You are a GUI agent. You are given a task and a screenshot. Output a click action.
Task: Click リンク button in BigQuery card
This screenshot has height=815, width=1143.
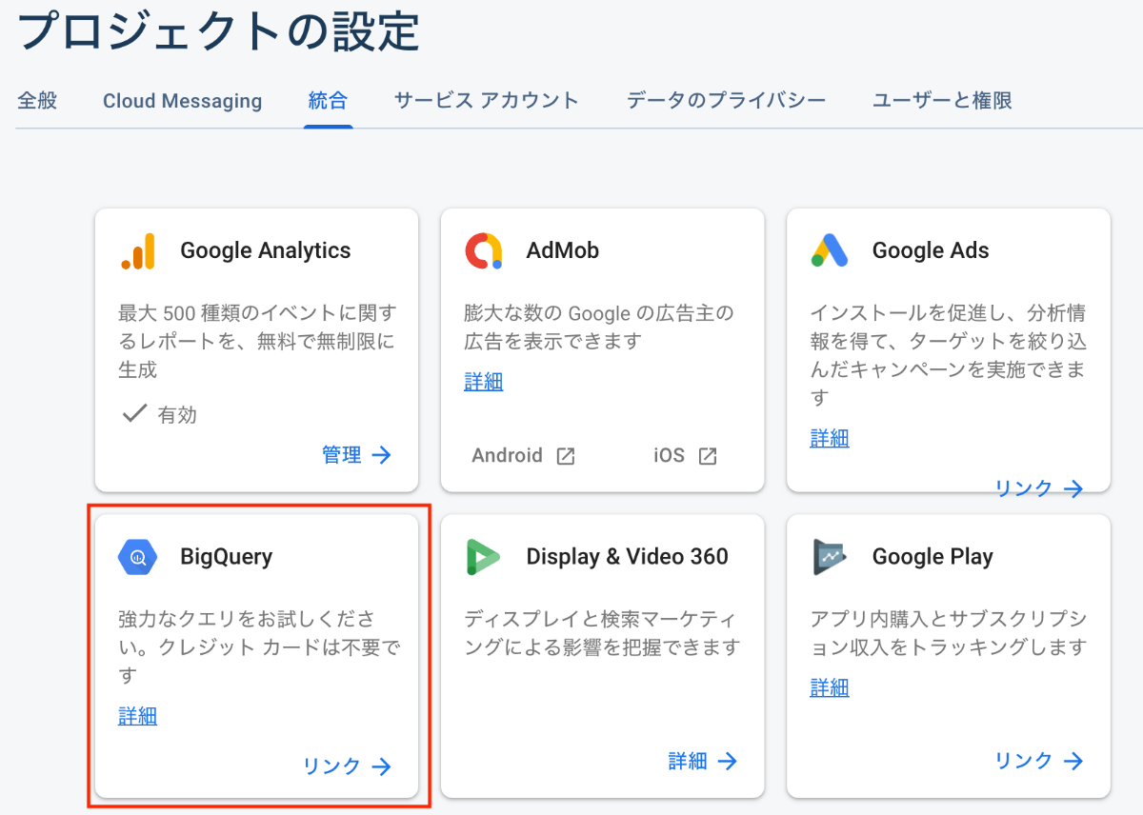click(332, 766)
